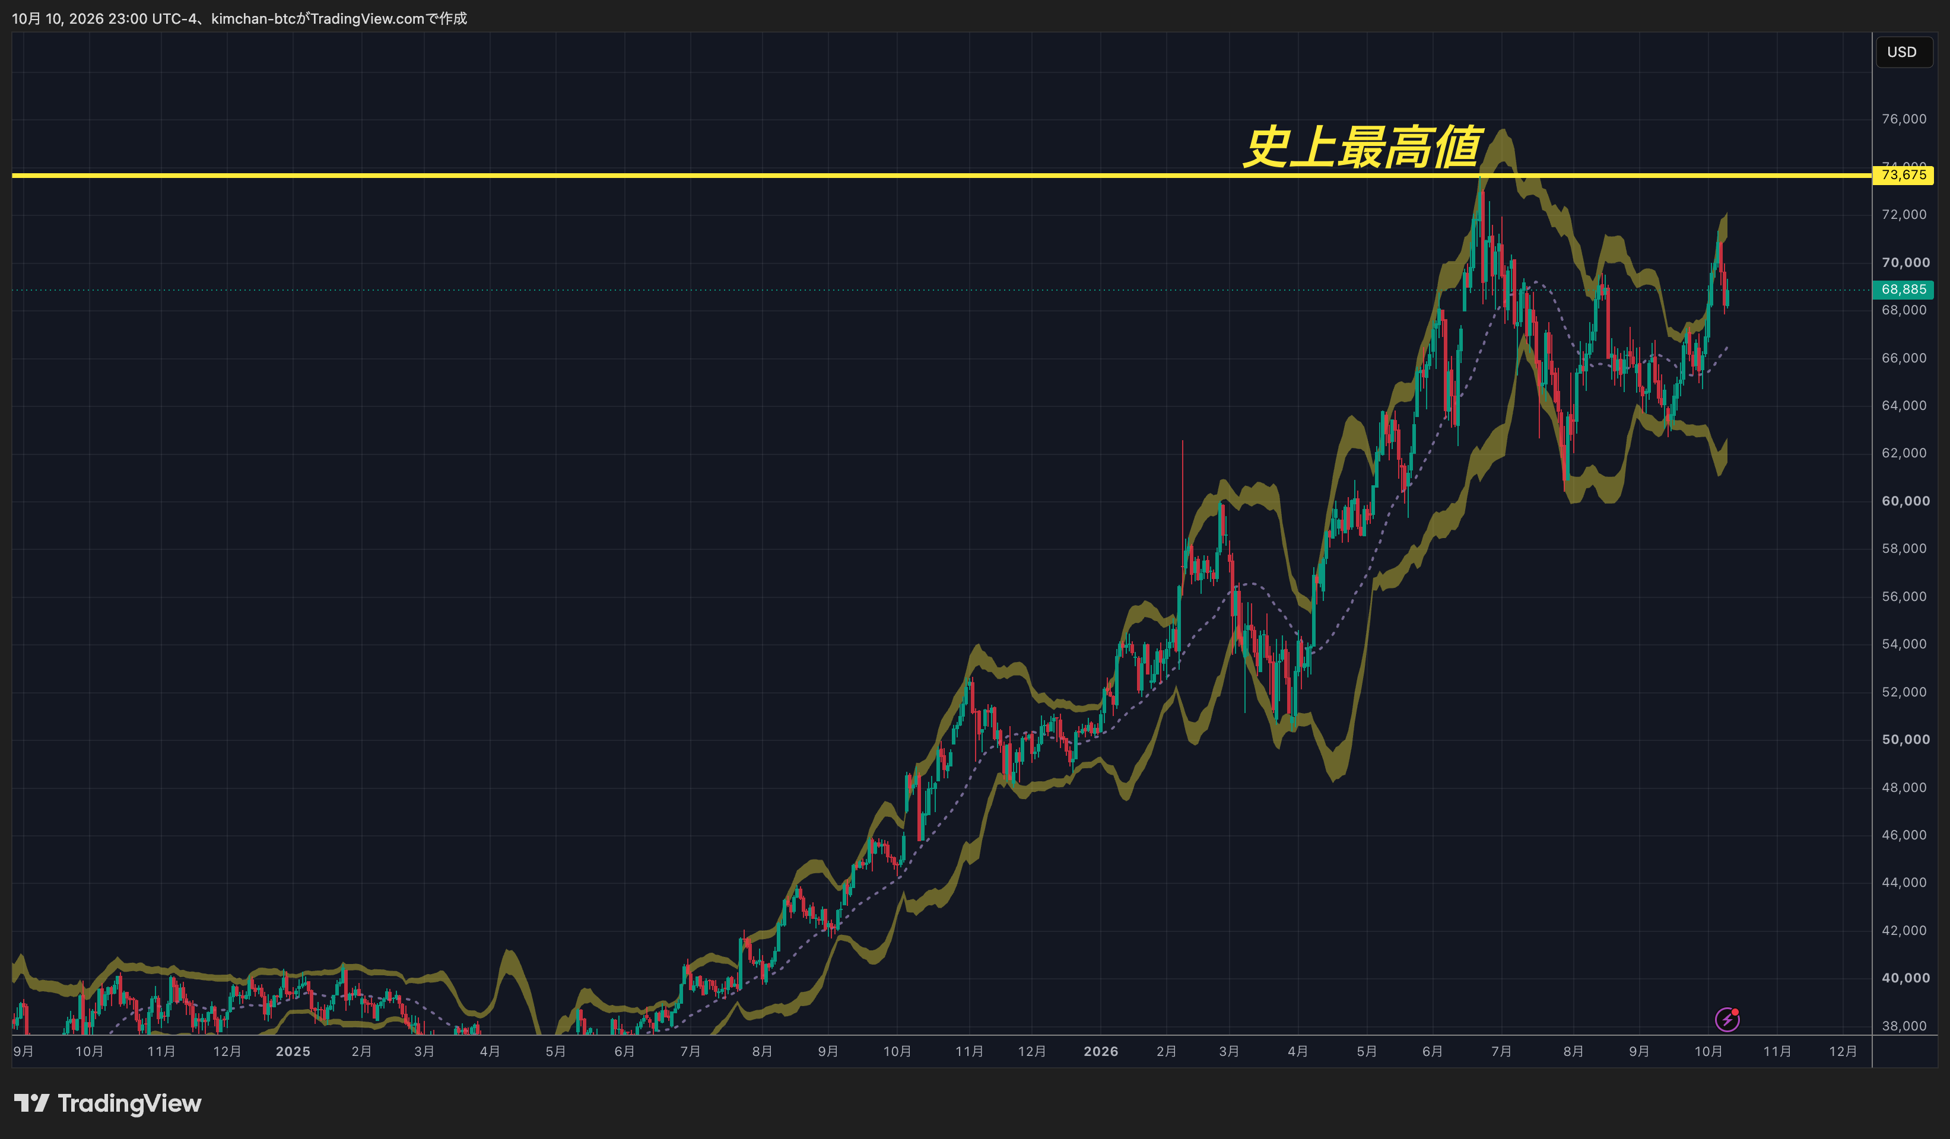Click the purple lightning event icon
Screen dimensions: 1950x1139
1727,1020
